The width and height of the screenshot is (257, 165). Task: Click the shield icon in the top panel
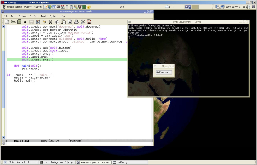[x=80, y=7]
